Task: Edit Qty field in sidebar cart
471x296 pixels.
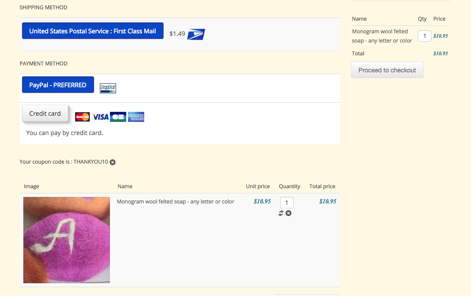Action: (424, 36)
